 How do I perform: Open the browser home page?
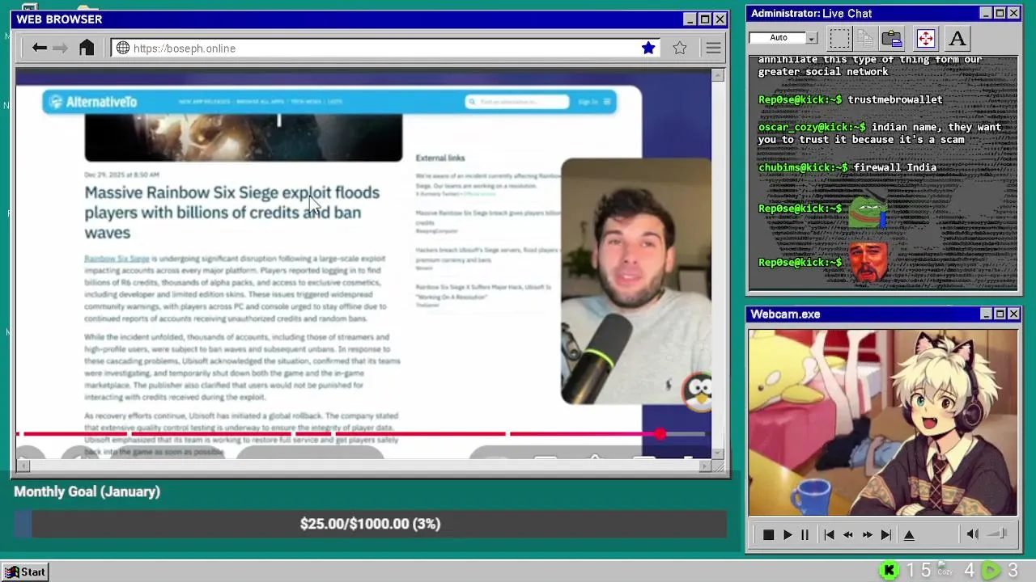pos(87,48)
